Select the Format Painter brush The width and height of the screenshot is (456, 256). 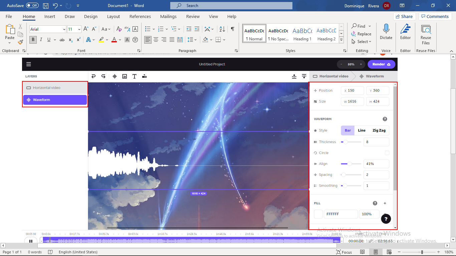point(20,42)
